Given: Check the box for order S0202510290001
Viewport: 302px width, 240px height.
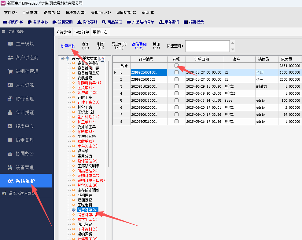Looking at the screenshot, I should pos(176,86).
